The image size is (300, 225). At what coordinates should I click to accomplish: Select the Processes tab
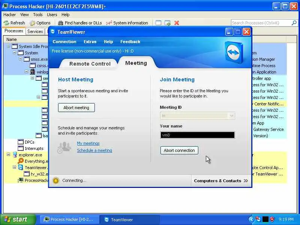click(14, 31)
